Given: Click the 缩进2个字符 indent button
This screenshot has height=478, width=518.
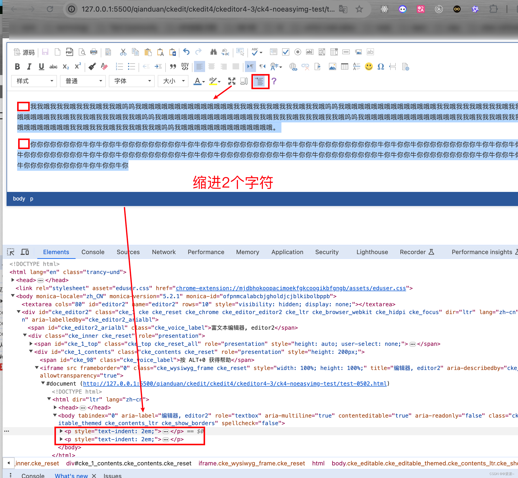Looking at the screenshot, I should pyautogui.click(x=260, y=81).
